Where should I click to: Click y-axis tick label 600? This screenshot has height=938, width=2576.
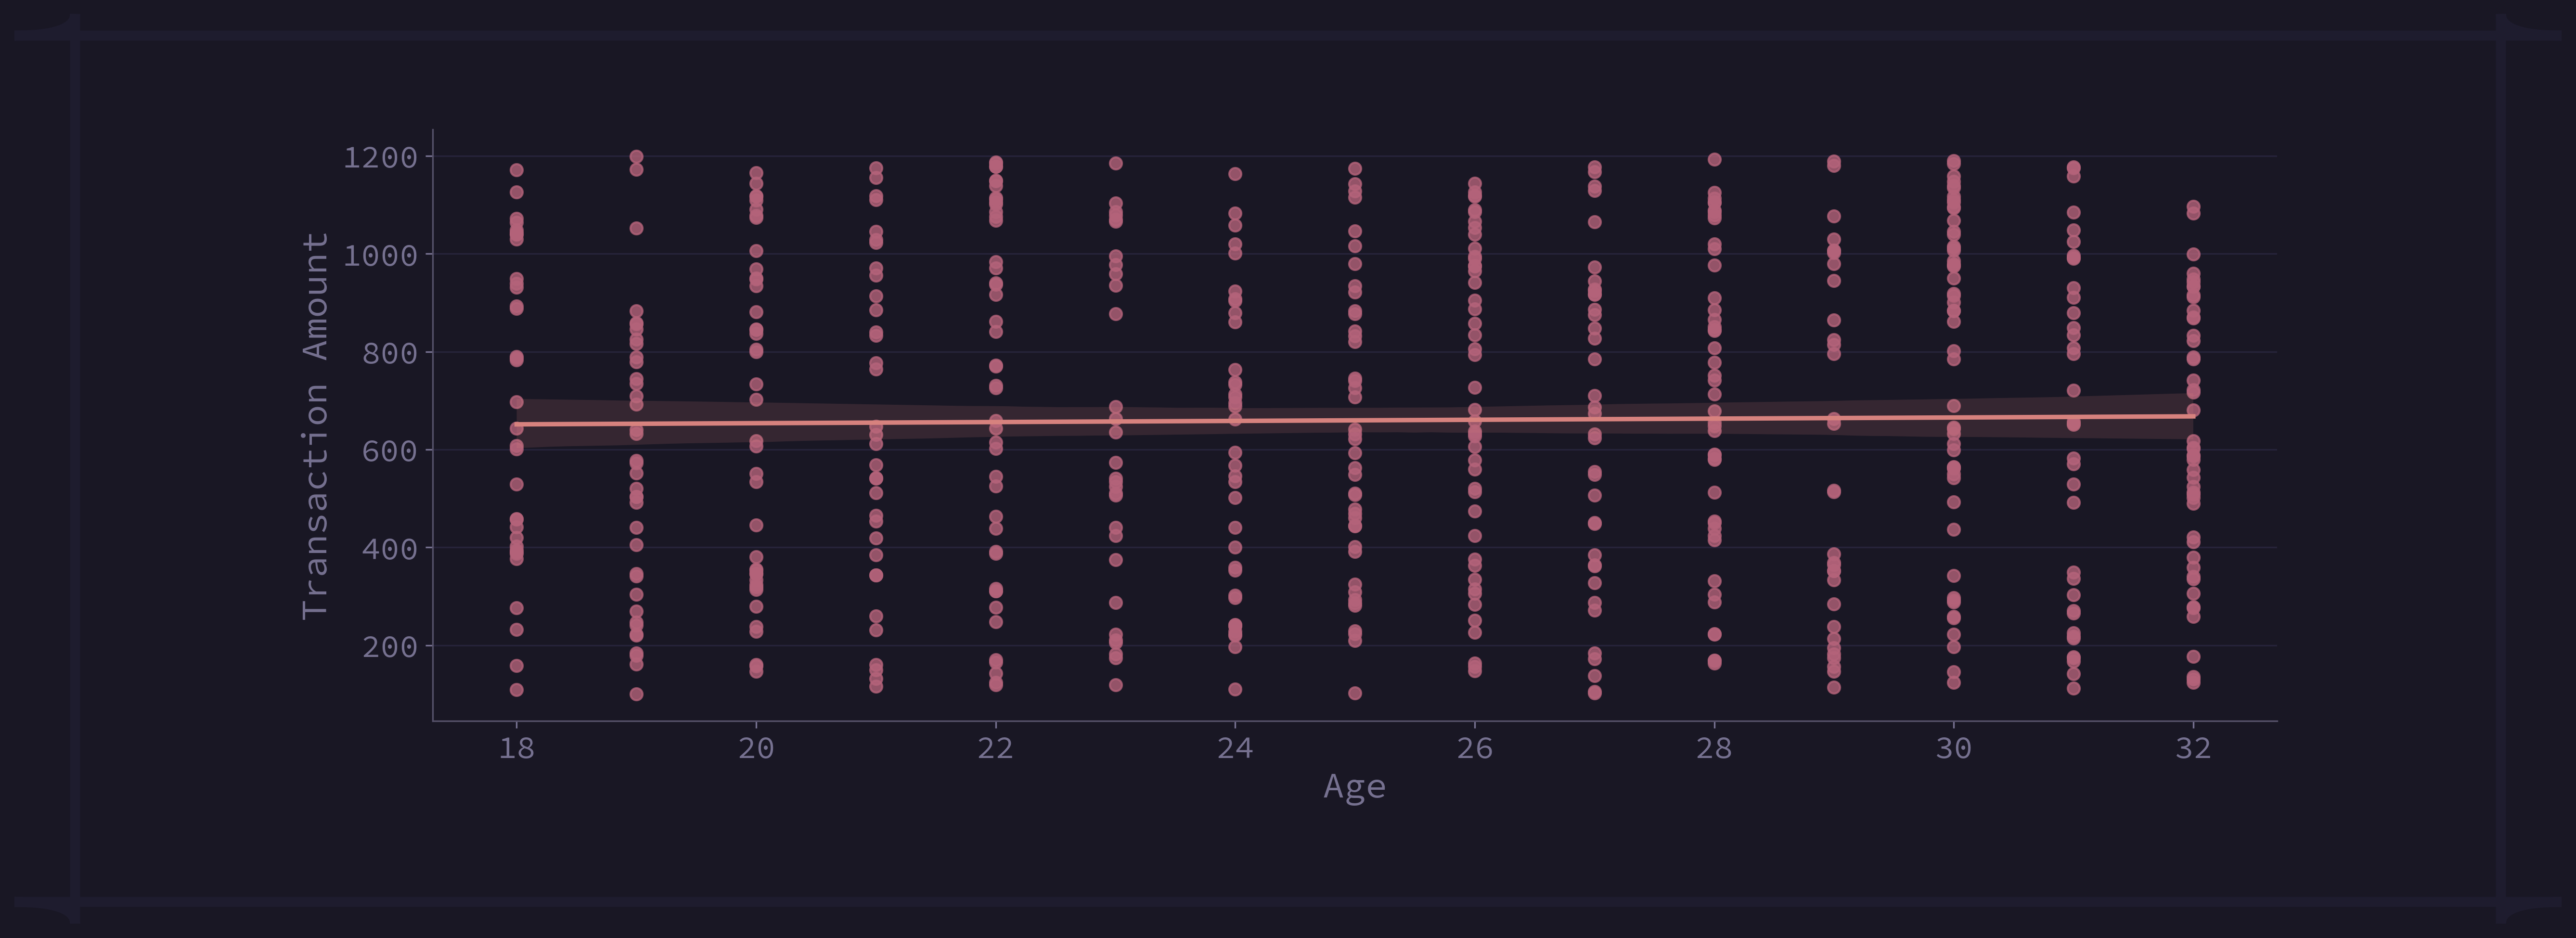(x=390, y=451)
